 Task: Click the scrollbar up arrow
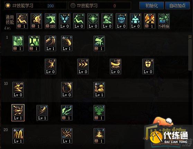[x=190, y=37]
